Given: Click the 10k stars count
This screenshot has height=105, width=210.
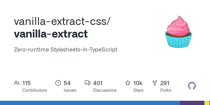Looking at the screenshot, I should pyautogui.click(x=138, y=83).
